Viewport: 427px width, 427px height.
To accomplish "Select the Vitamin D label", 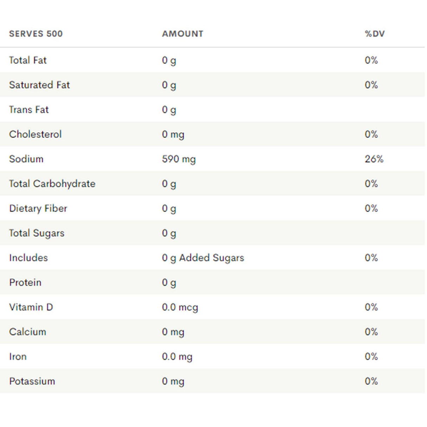I will [x=31, y=307].
